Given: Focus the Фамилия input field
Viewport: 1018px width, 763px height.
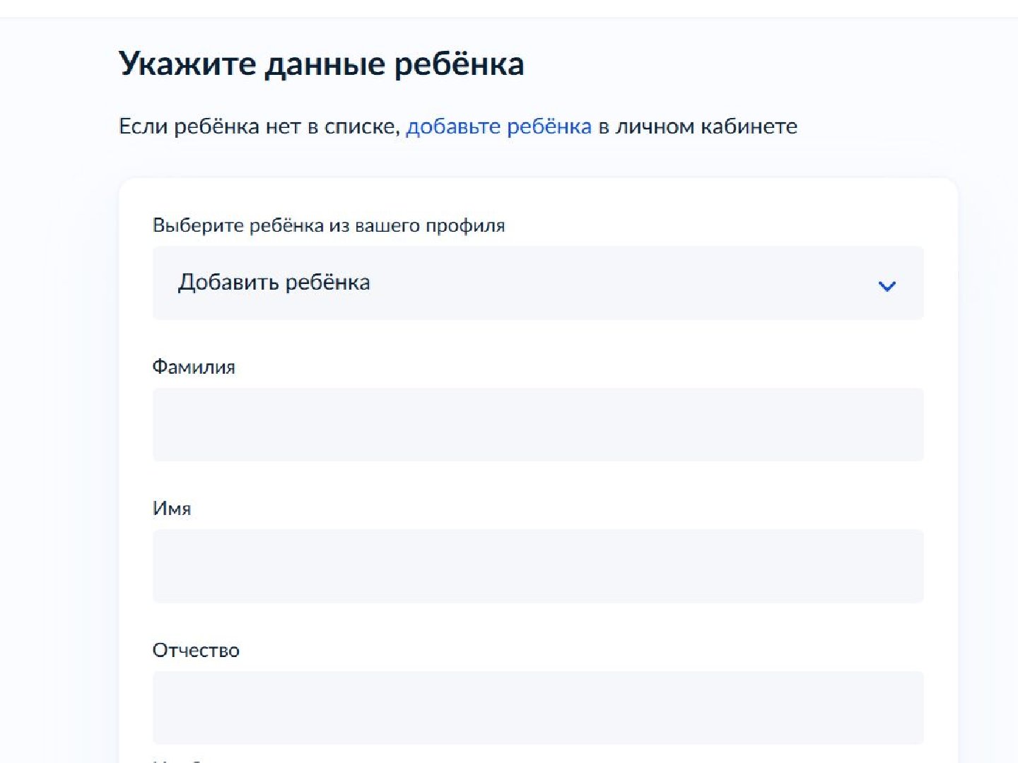Looking at the screenshot, I should click(x=537, y=425).
